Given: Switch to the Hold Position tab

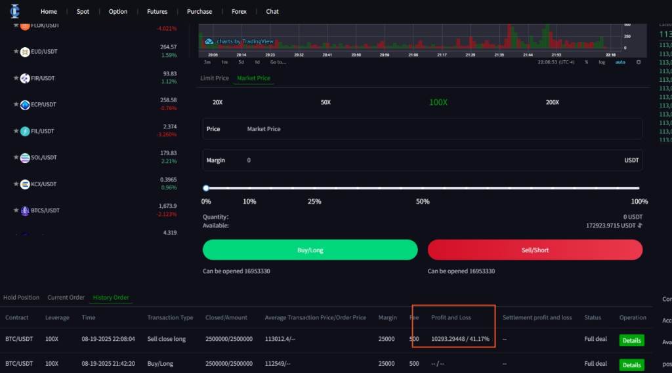Looking at the screenshot, I should [x=21, y=298].
